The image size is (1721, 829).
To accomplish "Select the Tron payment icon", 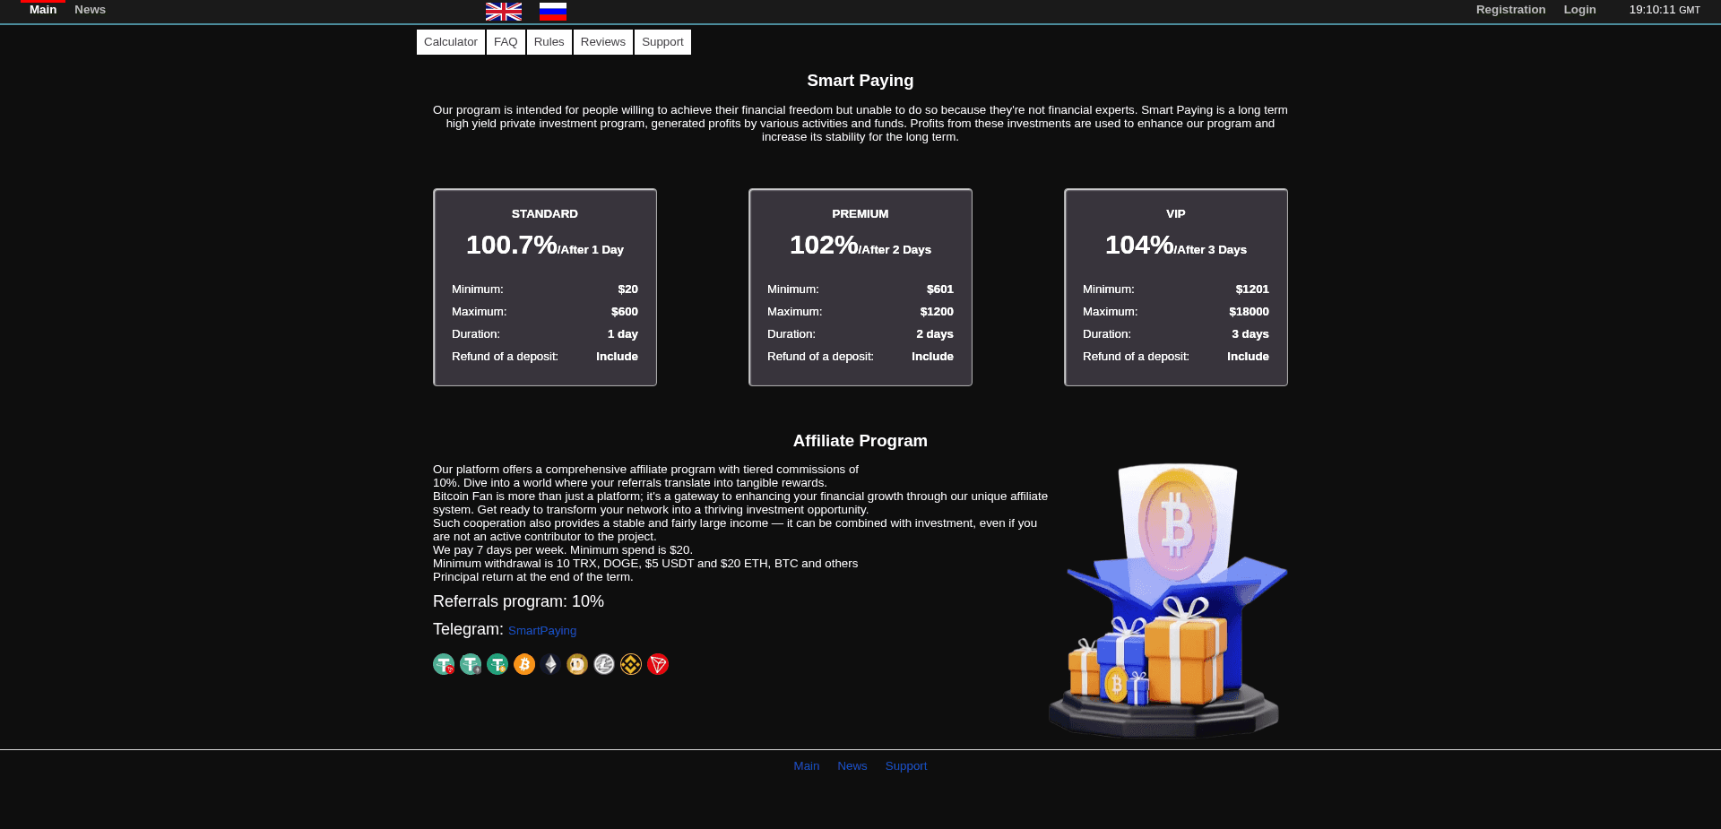I will (658, 664).
